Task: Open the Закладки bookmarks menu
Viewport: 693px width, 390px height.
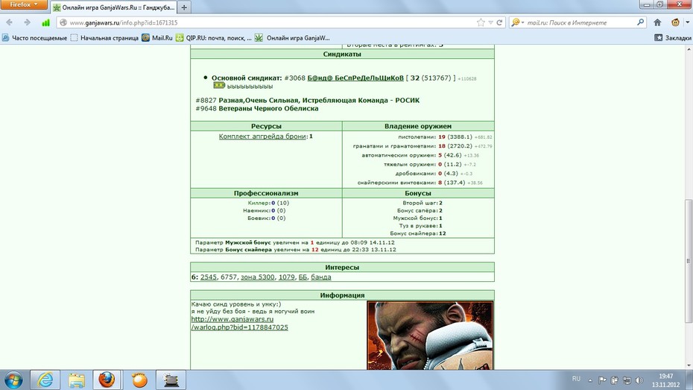Action: [673, 38]
